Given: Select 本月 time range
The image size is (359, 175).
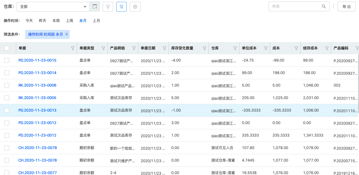Looking at the screenshot, I should click(x=83, y=20).
